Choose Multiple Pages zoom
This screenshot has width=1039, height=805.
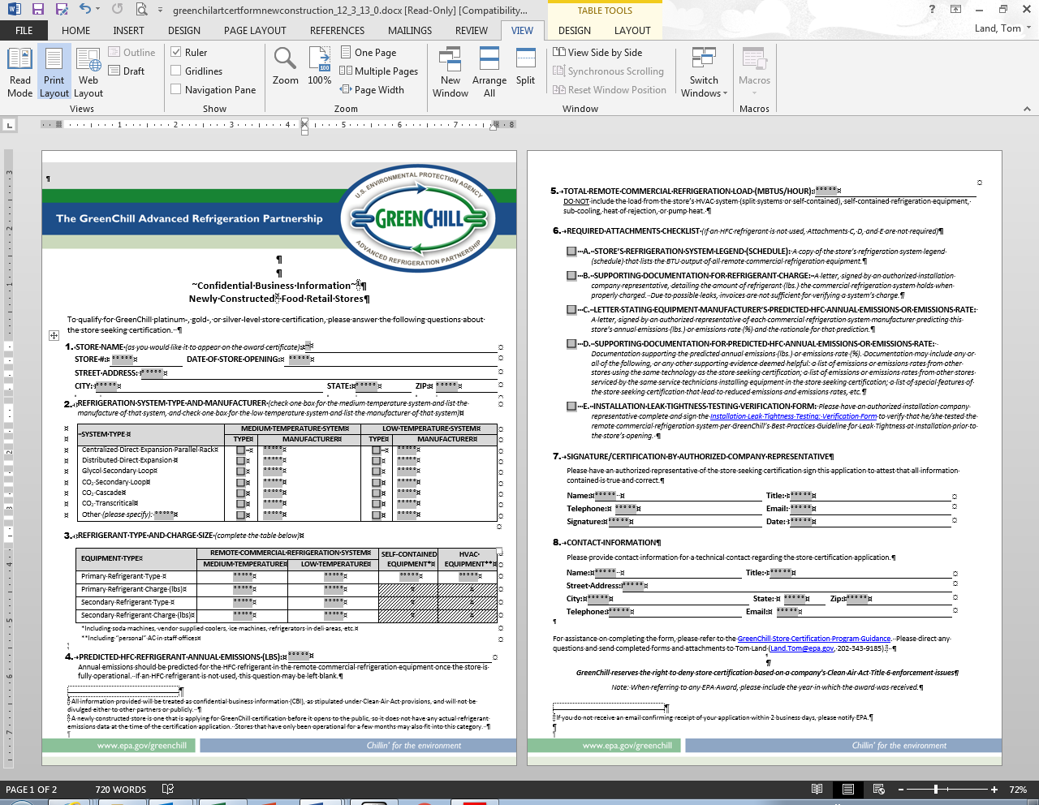pos(379,71)
